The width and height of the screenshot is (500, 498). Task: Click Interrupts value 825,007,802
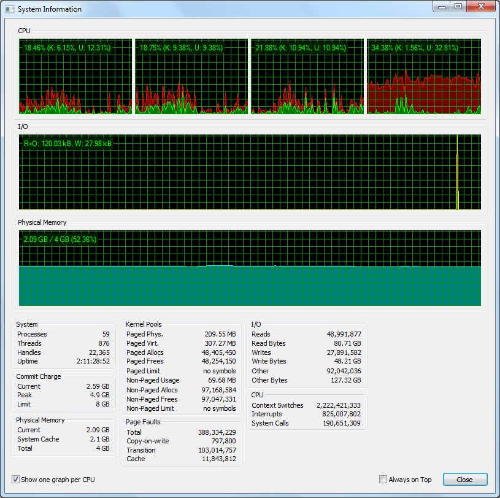pos(342,414)
